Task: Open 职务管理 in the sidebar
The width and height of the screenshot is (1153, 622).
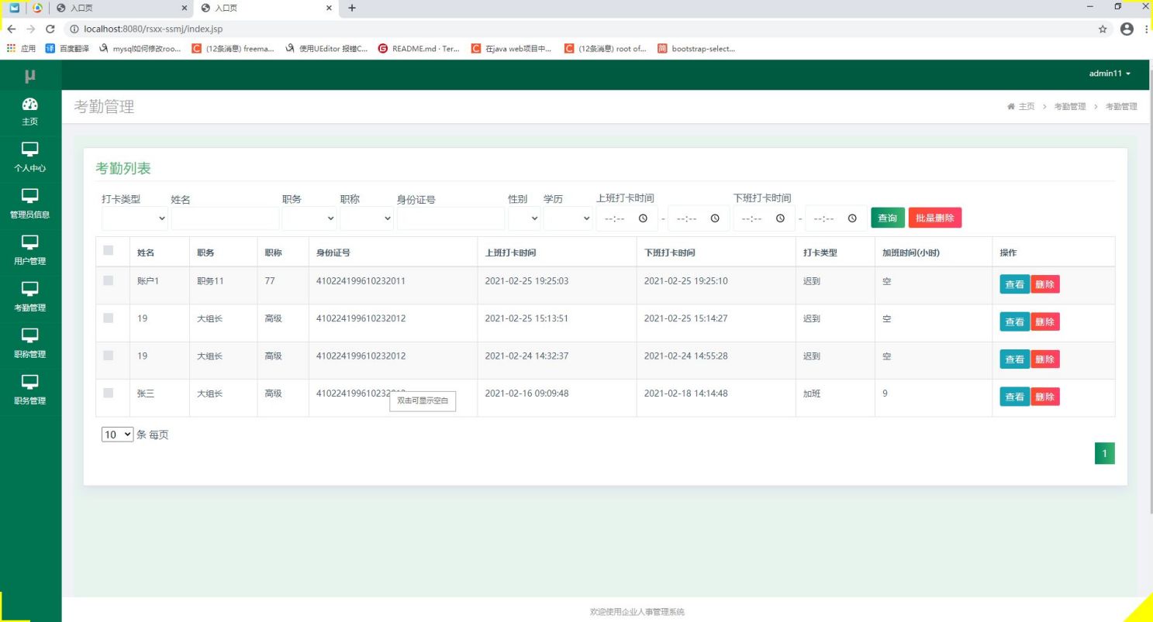Action: coord(30,390)
